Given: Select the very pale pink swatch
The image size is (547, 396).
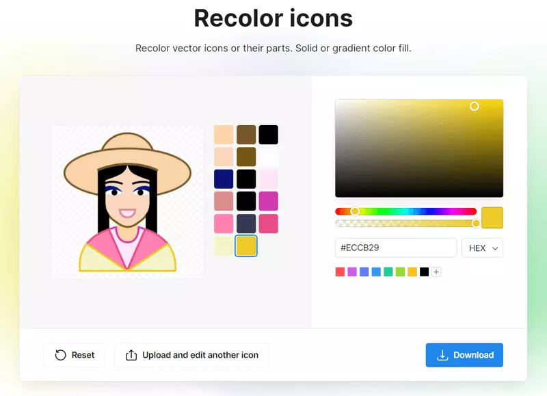Looking at the screenshot, I should tap(269, 179).
